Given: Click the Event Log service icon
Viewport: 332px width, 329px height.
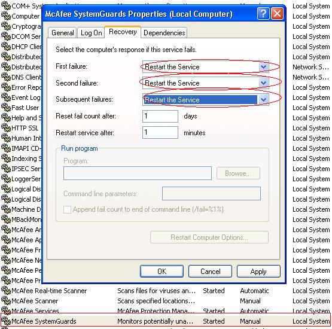Looking at the screenshot, I should point(6,98).
